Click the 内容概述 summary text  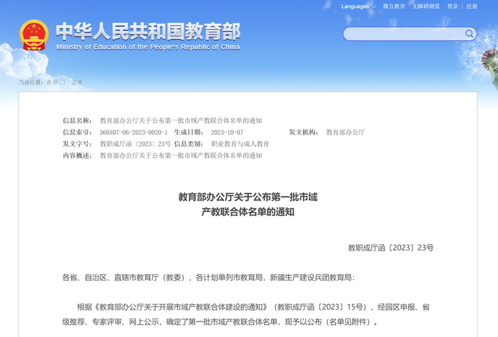pos(181,155)
